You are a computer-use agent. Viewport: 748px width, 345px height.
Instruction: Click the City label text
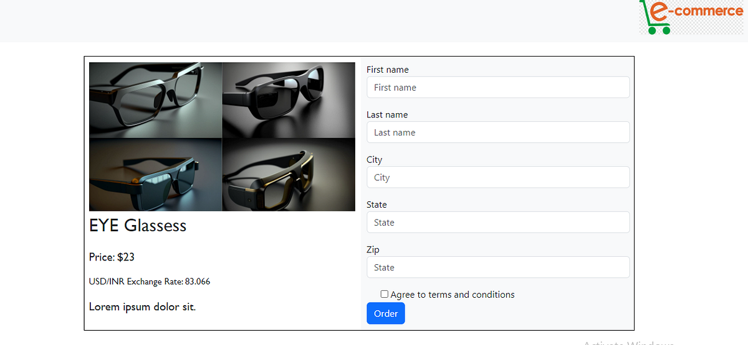tap(374, 160)
